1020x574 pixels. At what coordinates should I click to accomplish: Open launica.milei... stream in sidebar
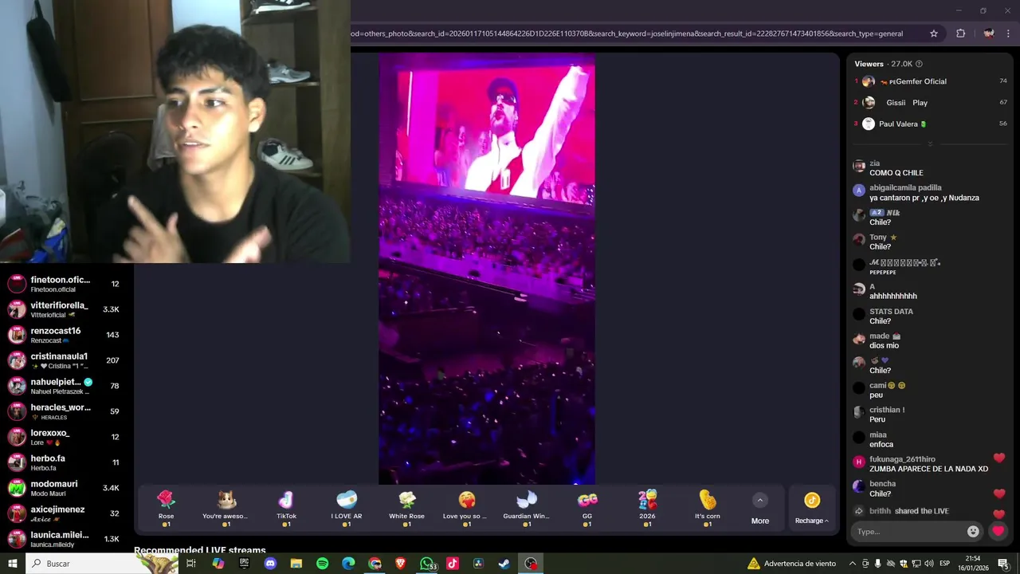(64, 539)
